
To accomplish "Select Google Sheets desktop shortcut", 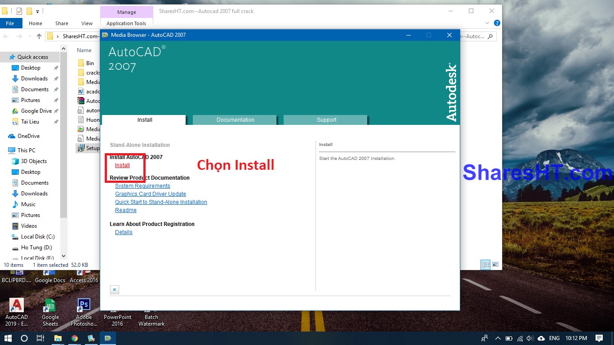I will point(50,312).
